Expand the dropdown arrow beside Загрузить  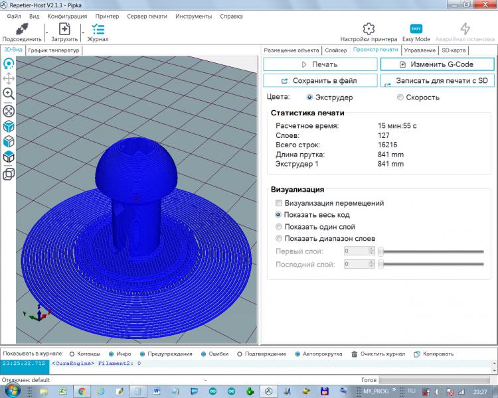[x=82, y=32]
